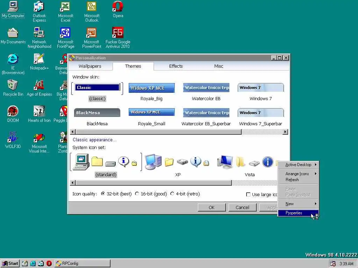The width and height of the screenshot is (358, 268).
Task: Launch the WOLF3D desktop shortcut
Action: pos(13,140)
